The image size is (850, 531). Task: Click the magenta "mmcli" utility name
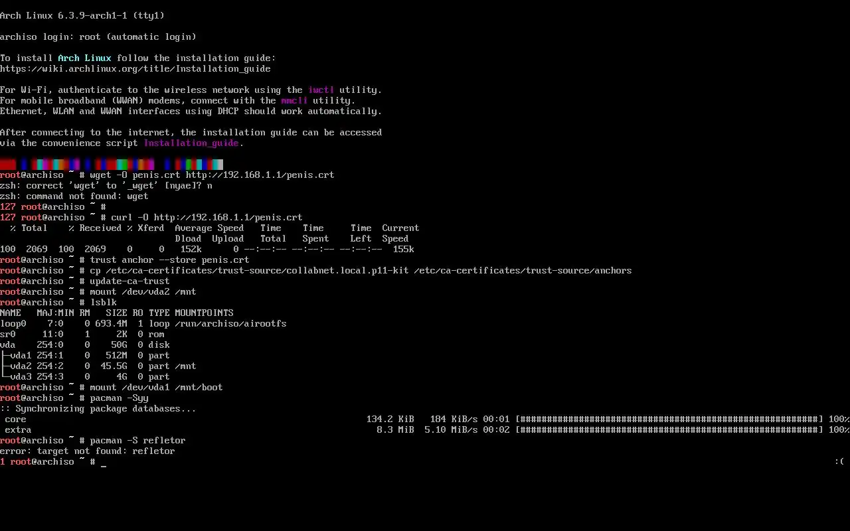[294, 100]
